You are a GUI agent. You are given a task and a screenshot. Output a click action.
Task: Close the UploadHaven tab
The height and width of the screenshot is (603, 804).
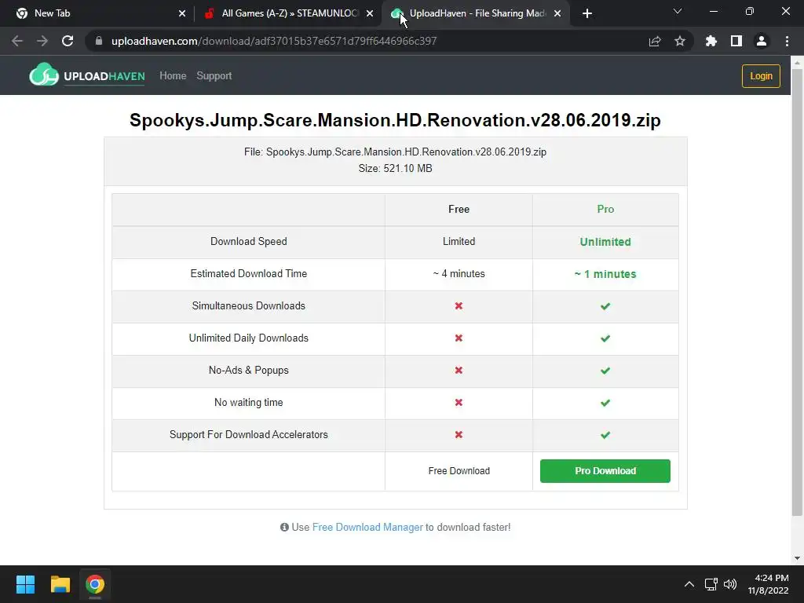point(557,13)
